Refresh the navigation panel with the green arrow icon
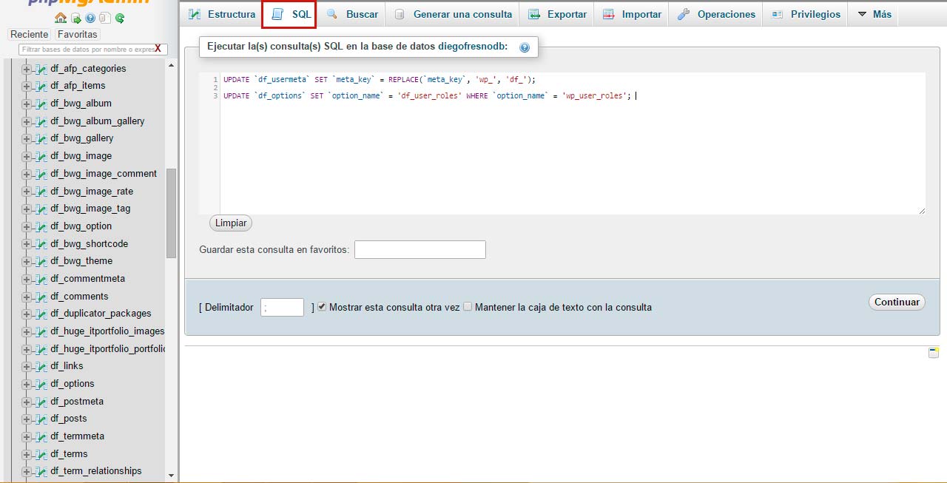This screenshot has height=483, width=947. 121,18
